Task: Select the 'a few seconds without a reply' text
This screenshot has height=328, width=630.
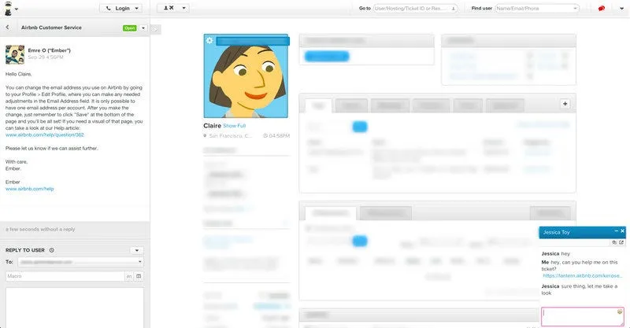Action: coord(40,229)
